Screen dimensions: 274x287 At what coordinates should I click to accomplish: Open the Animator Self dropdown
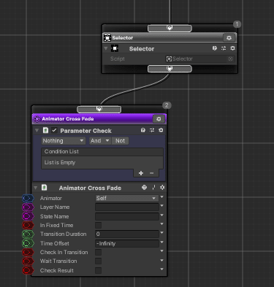[126, 198]
